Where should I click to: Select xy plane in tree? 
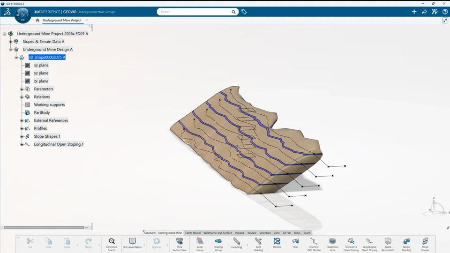click(41, 66)
